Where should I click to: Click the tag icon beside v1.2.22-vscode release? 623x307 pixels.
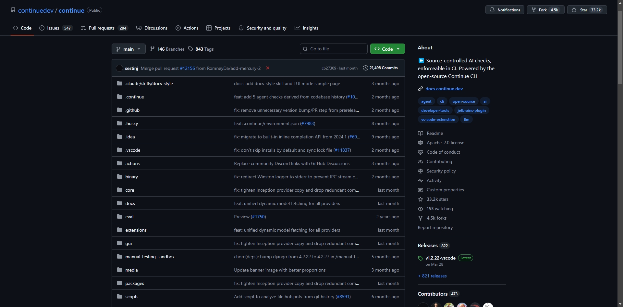(421, 258)
